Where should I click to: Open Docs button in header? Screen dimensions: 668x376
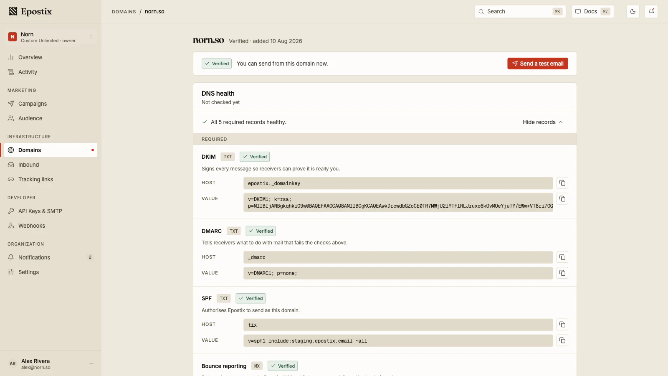592,11
